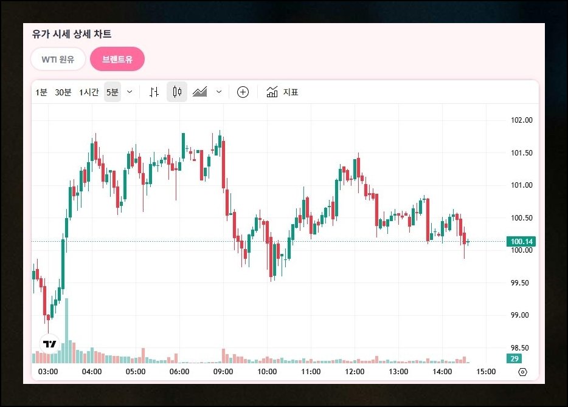Click the volume value label 29
Viewport: 568px width, 407px height.
(x=514, y=358)
